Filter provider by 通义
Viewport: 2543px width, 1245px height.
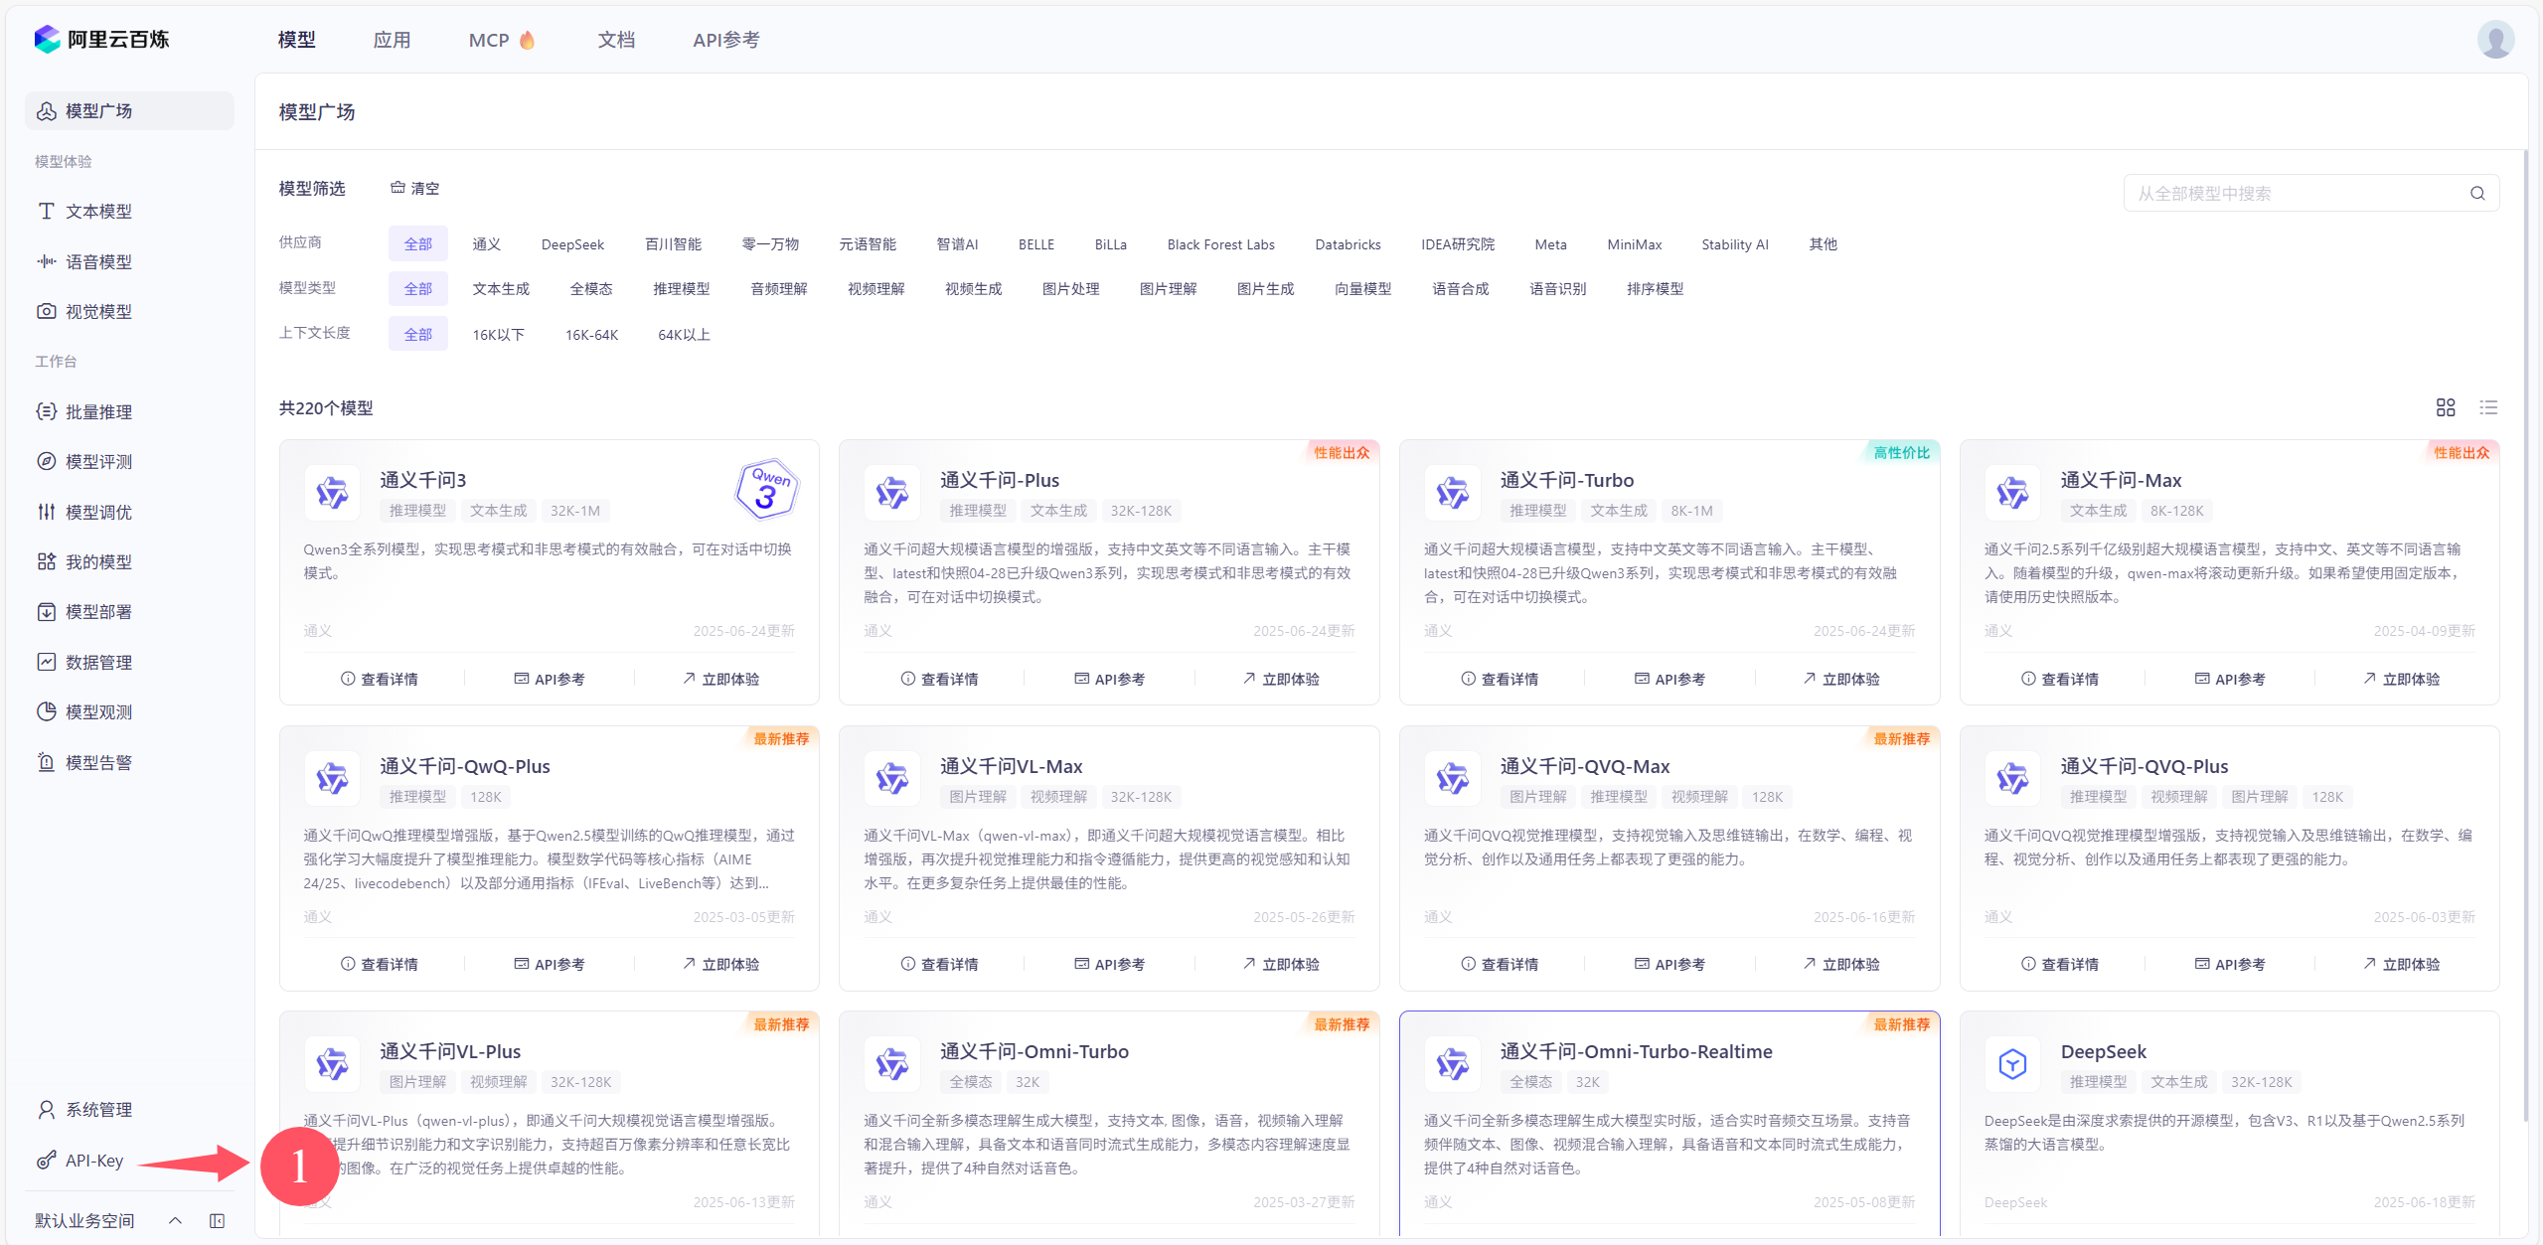pos(486,244)
